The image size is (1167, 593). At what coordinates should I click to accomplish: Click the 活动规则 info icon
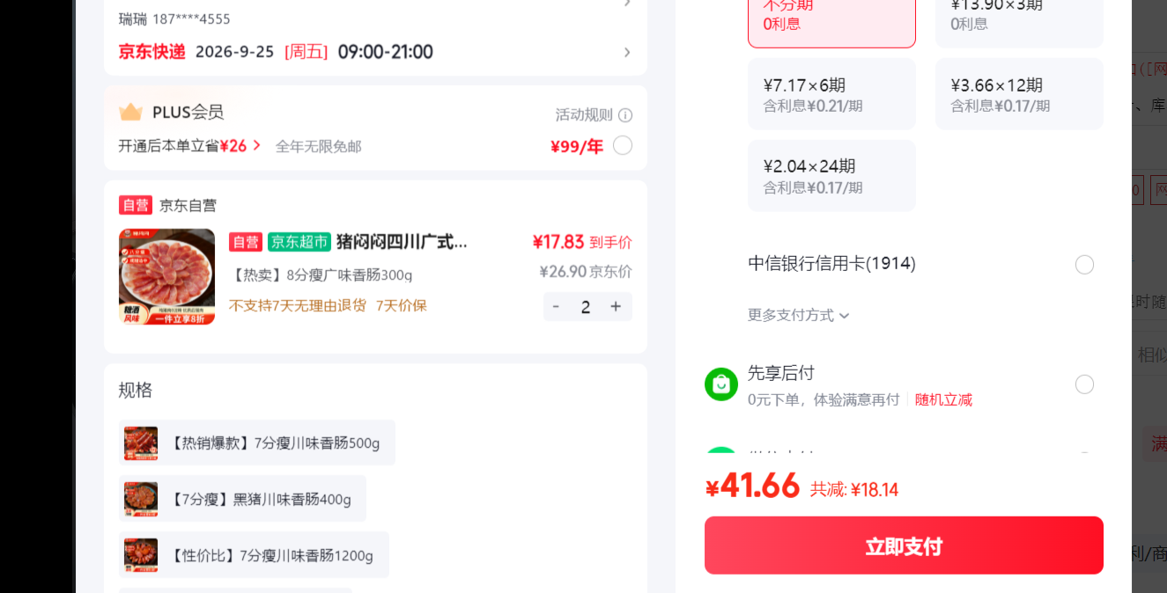point(625,115)
